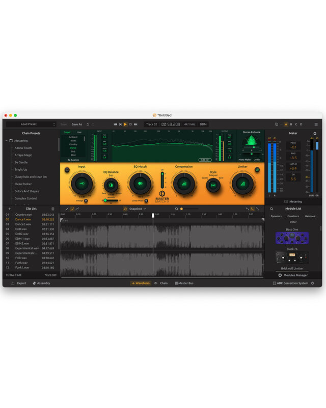
Task: Undo last change with the undo arrow
Action: [88, 124]
